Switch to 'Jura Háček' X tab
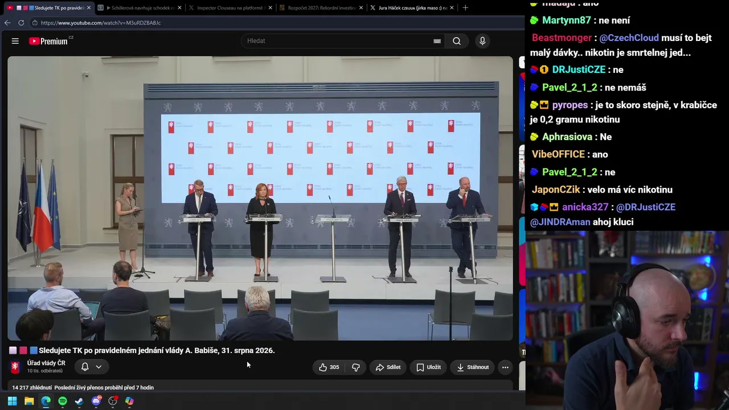The image size is (729, 410). pyautogui.click(x=412, y=8)
